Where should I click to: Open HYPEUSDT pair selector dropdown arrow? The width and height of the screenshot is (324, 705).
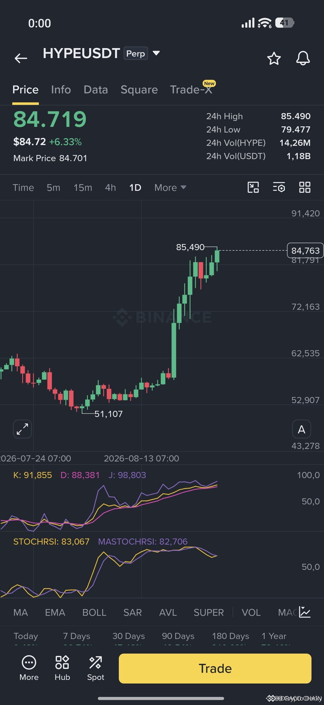[x=156, y=53]
